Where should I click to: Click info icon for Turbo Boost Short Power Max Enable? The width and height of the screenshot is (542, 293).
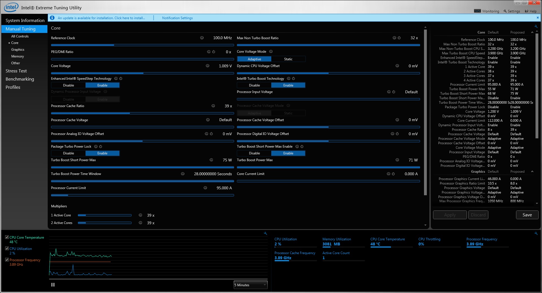[x=297, y=146]
